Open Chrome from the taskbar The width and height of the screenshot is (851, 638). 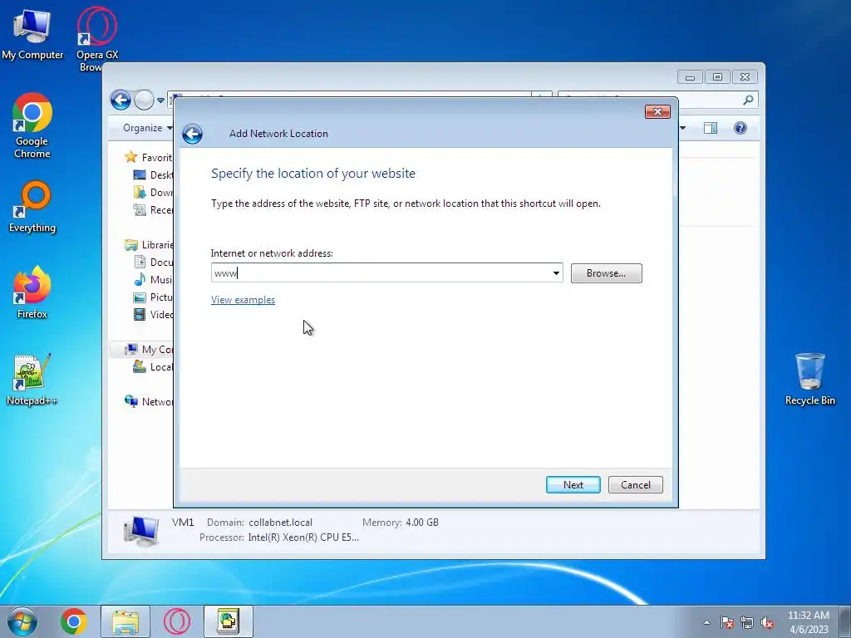tap(74, 621)
